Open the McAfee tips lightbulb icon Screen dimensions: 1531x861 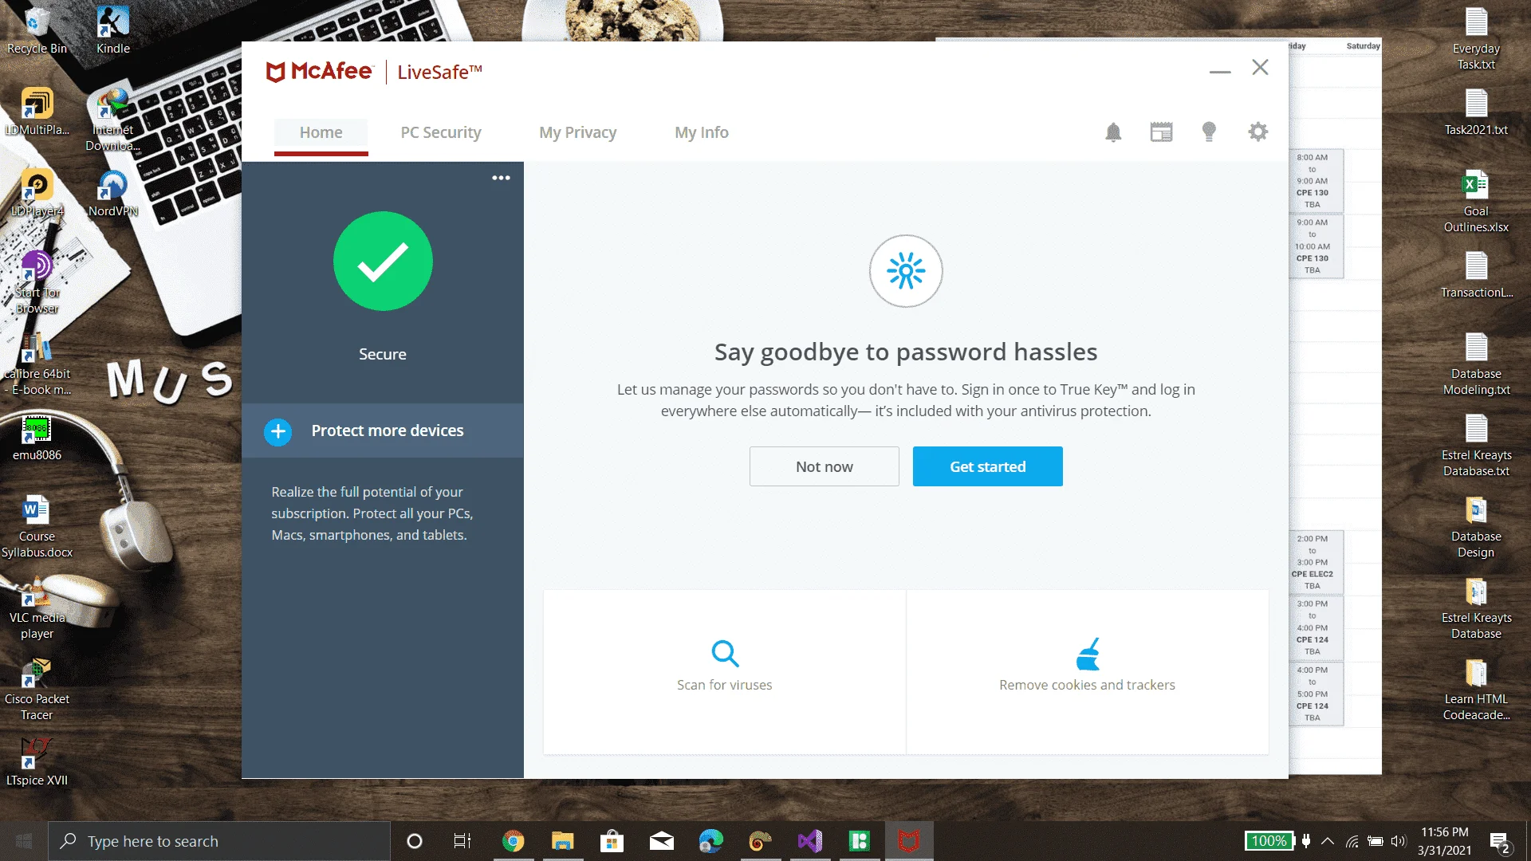(x=1209, y=132)
